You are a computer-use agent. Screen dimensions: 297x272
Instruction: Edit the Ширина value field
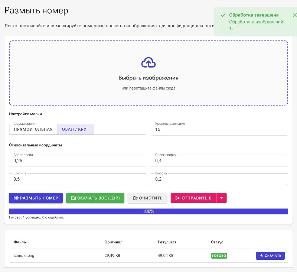pos(78,179)
